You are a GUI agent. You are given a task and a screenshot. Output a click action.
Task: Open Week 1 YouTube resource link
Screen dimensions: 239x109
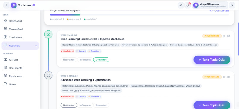click(x=67, y=51)
